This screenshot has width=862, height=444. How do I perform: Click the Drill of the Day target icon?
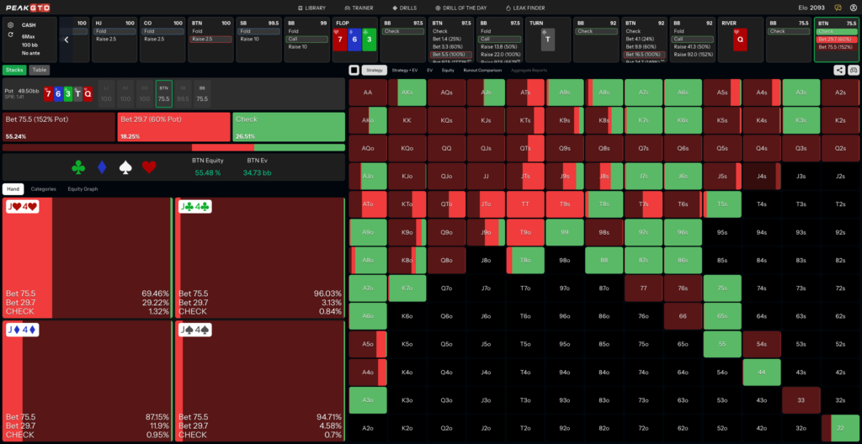tap(438, 8)
